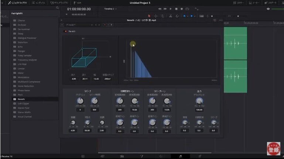Screen dimensions: 284x159
Task: Click the リバーブ時間 knob
Action: [x=95, y=101]
